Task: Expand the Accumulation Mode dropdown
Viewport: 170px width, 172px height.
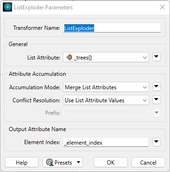Action: coord(106,87)
